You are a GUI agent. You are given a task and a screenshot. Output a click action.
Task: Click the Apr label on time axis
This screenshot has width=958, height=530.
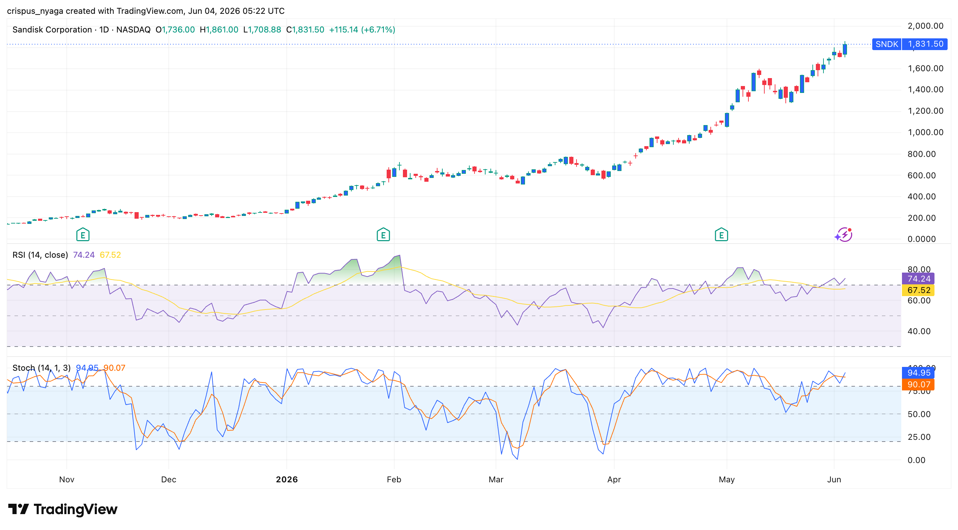point(614,480)
